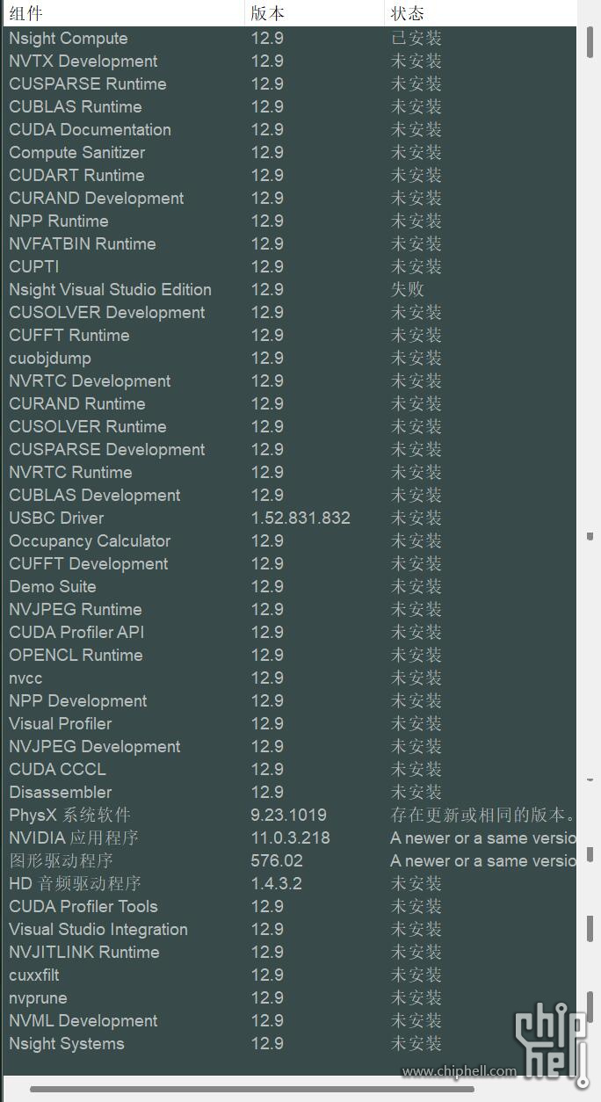Select the Nsight Visual Studio Edition row

coord(290,290)
